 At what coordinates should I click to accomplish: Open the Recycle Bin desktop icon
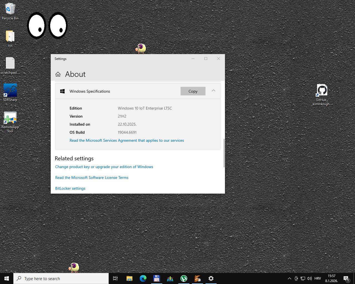[x=10, y=12]
